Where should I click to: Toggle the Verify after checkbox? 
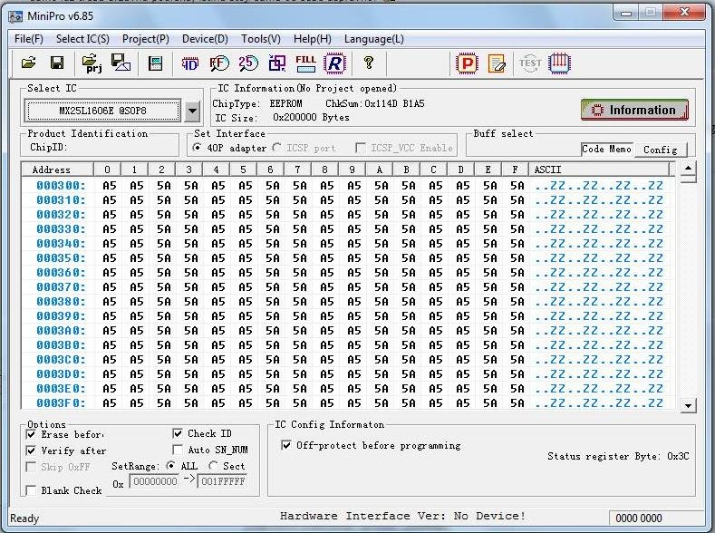32,451
